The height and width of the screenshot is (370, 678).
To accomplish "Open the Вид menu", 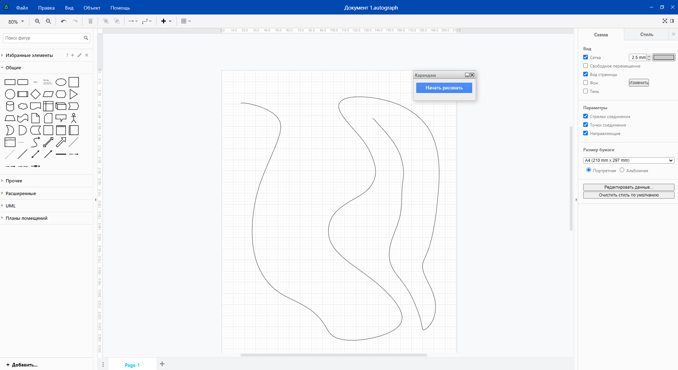I will [x=69, y=8].
